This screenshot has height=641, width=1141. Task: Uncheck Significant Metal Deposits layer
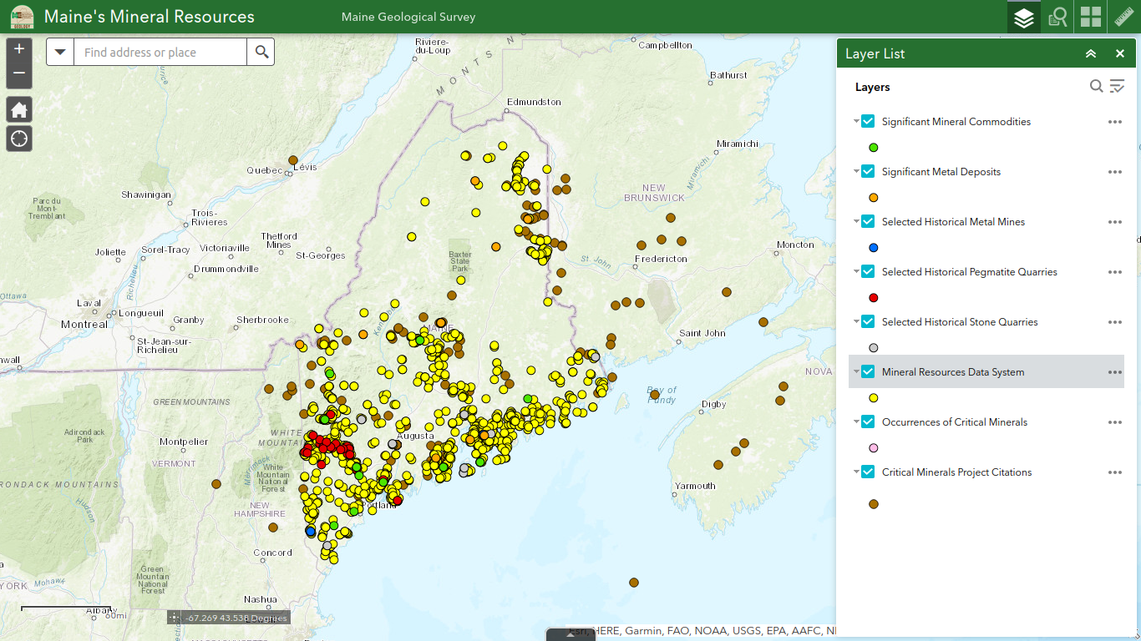pos(868,171)
